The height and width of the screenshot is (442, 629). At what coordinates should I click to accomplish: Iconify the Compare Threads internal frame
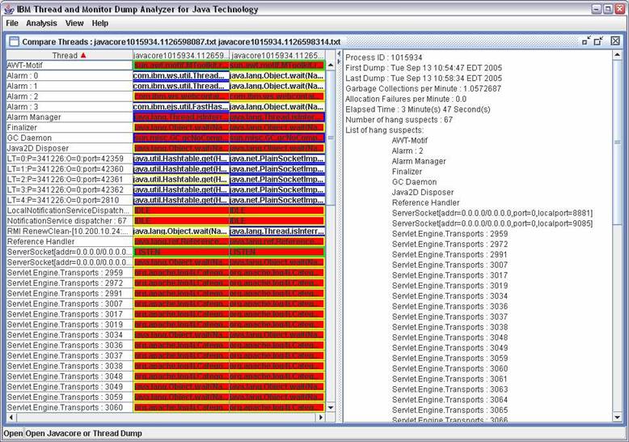pyautogui.click(x=586, y=40)
